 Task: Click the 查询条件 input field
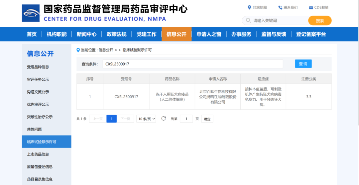[x=192, y=64]
